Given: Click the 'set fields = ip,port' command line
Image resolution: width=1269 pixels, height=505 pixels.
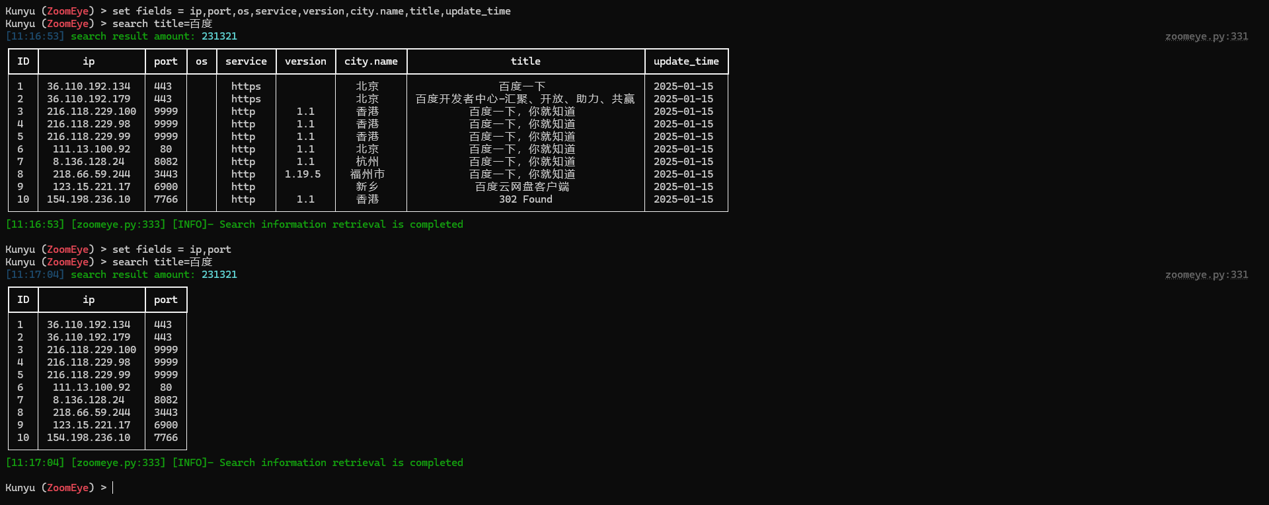Looking at the screenshot, I should [x=172, y=250].
